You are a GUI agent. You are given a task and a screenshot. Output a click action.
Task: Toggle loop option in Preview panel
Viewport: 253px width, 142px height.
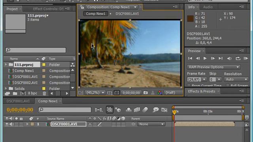(238, 58)
